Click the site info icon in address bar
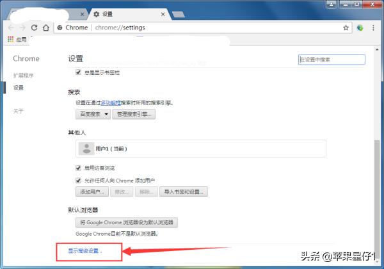The image size is (384, 269). pyautogui.click(x=60, y=28)
